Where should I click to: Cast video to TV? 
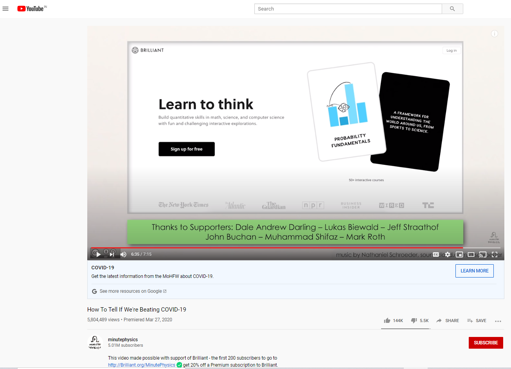483,254
